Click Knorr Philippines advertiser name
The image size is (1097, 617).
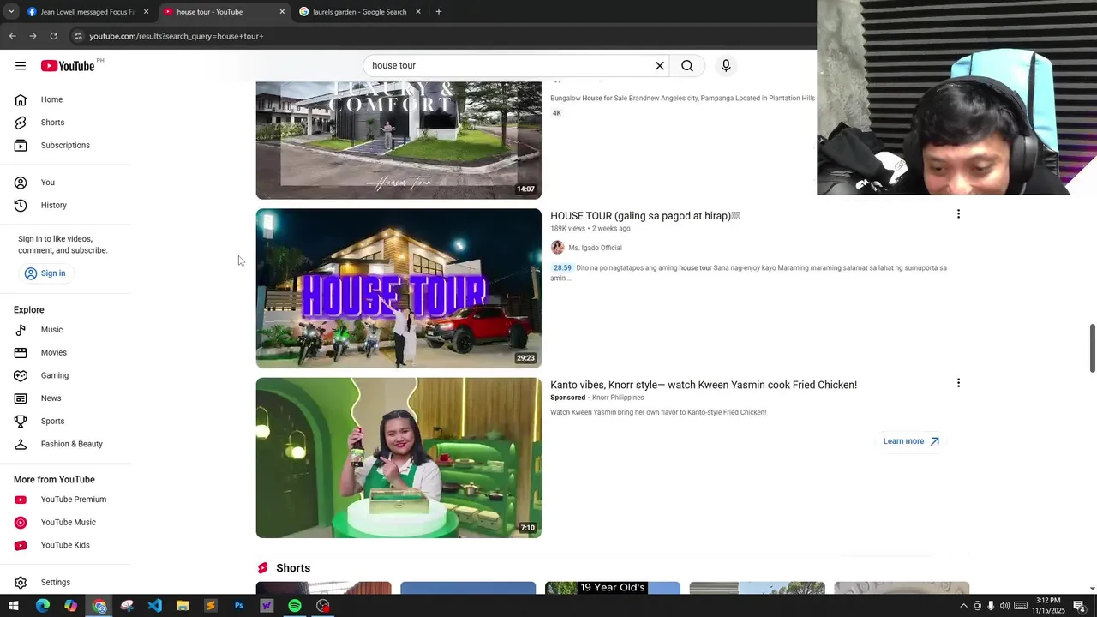tap(618, 398)
